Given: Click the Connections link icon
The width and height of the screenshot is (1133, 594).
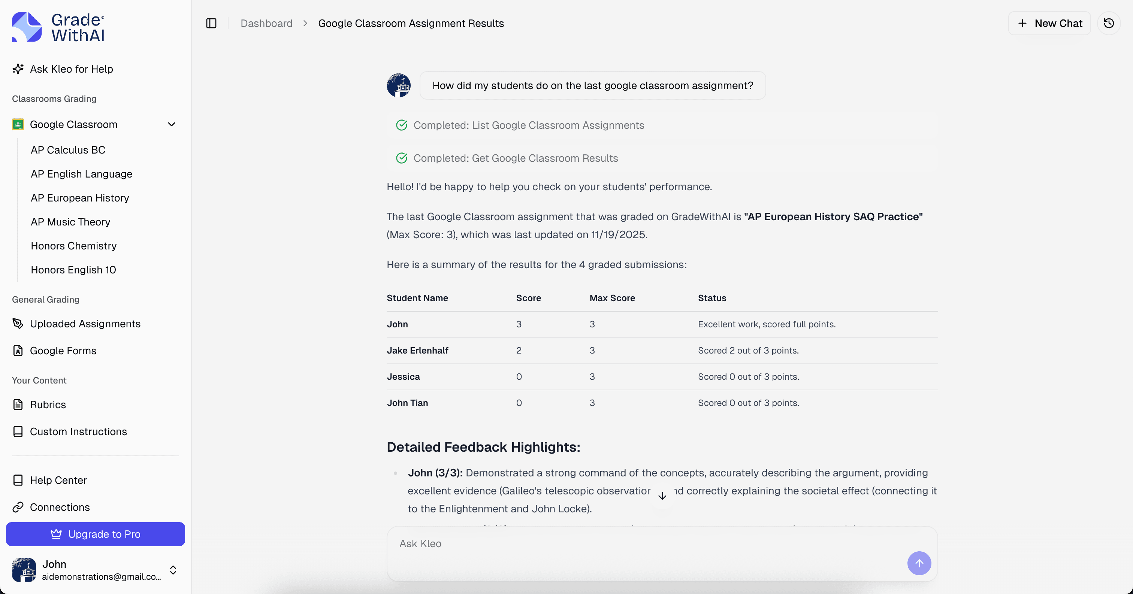Looking at the screenshot, I should (18, 507).
